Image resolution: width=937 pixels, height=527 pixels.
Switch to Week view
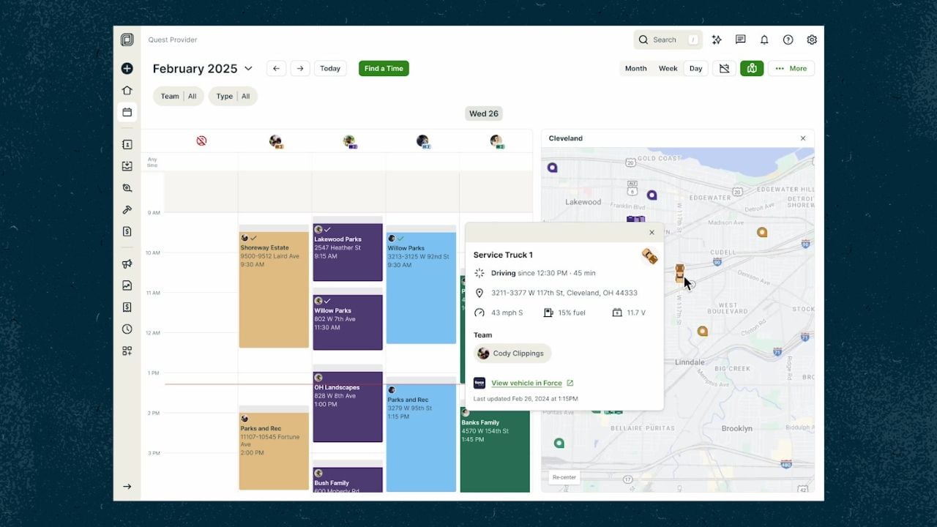pyautogui.click(x=668, y=69)
